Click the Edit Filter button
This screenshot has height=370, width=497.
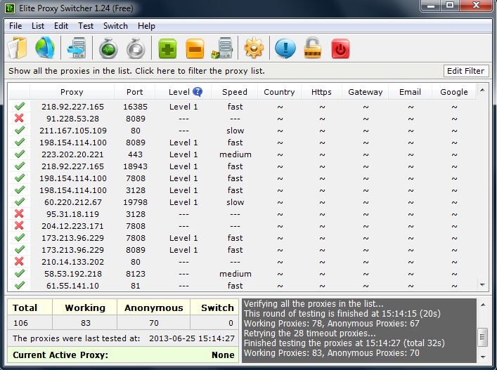(465, 71)
